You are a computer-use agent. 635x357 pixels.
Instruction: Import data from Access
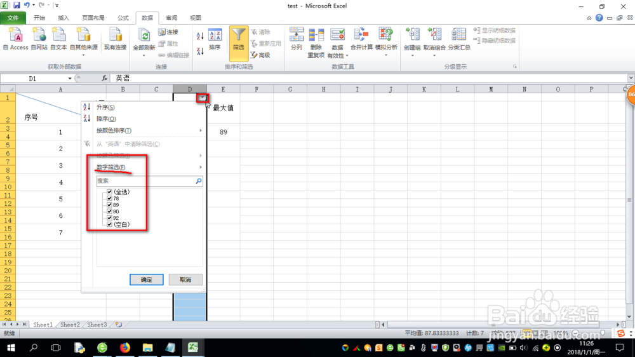16,39
